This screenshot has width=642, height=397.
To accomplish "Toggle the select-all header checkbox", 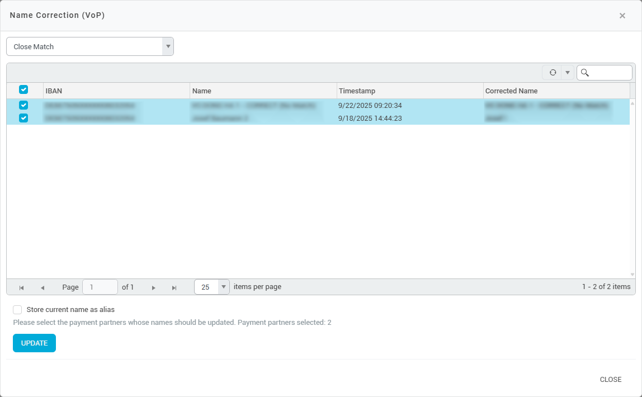I will point(23,89).
